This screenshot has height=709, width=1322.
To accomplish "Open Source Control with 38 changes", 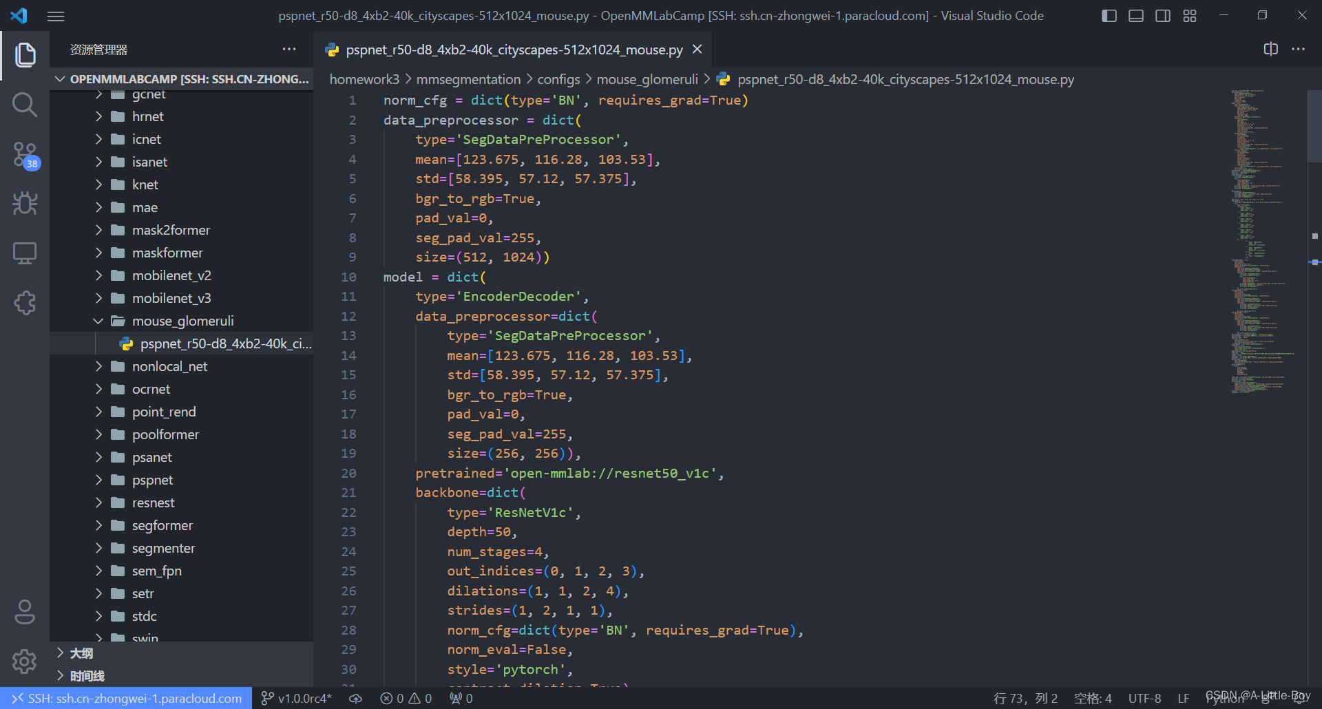I will click(25, 155).
